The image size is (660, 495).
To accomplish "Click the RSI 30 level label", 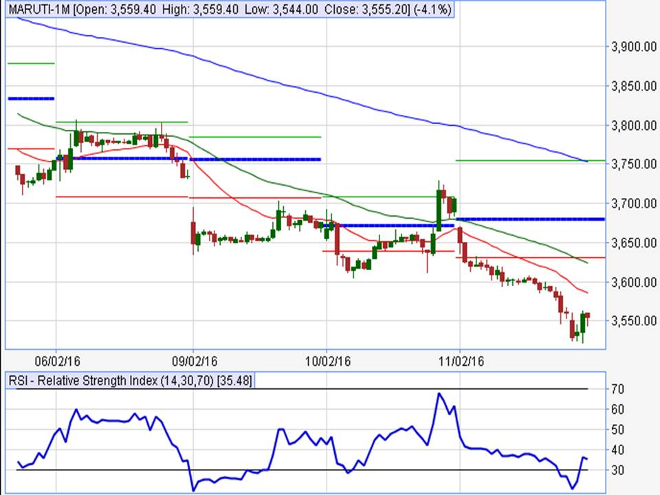I will 617,470.
